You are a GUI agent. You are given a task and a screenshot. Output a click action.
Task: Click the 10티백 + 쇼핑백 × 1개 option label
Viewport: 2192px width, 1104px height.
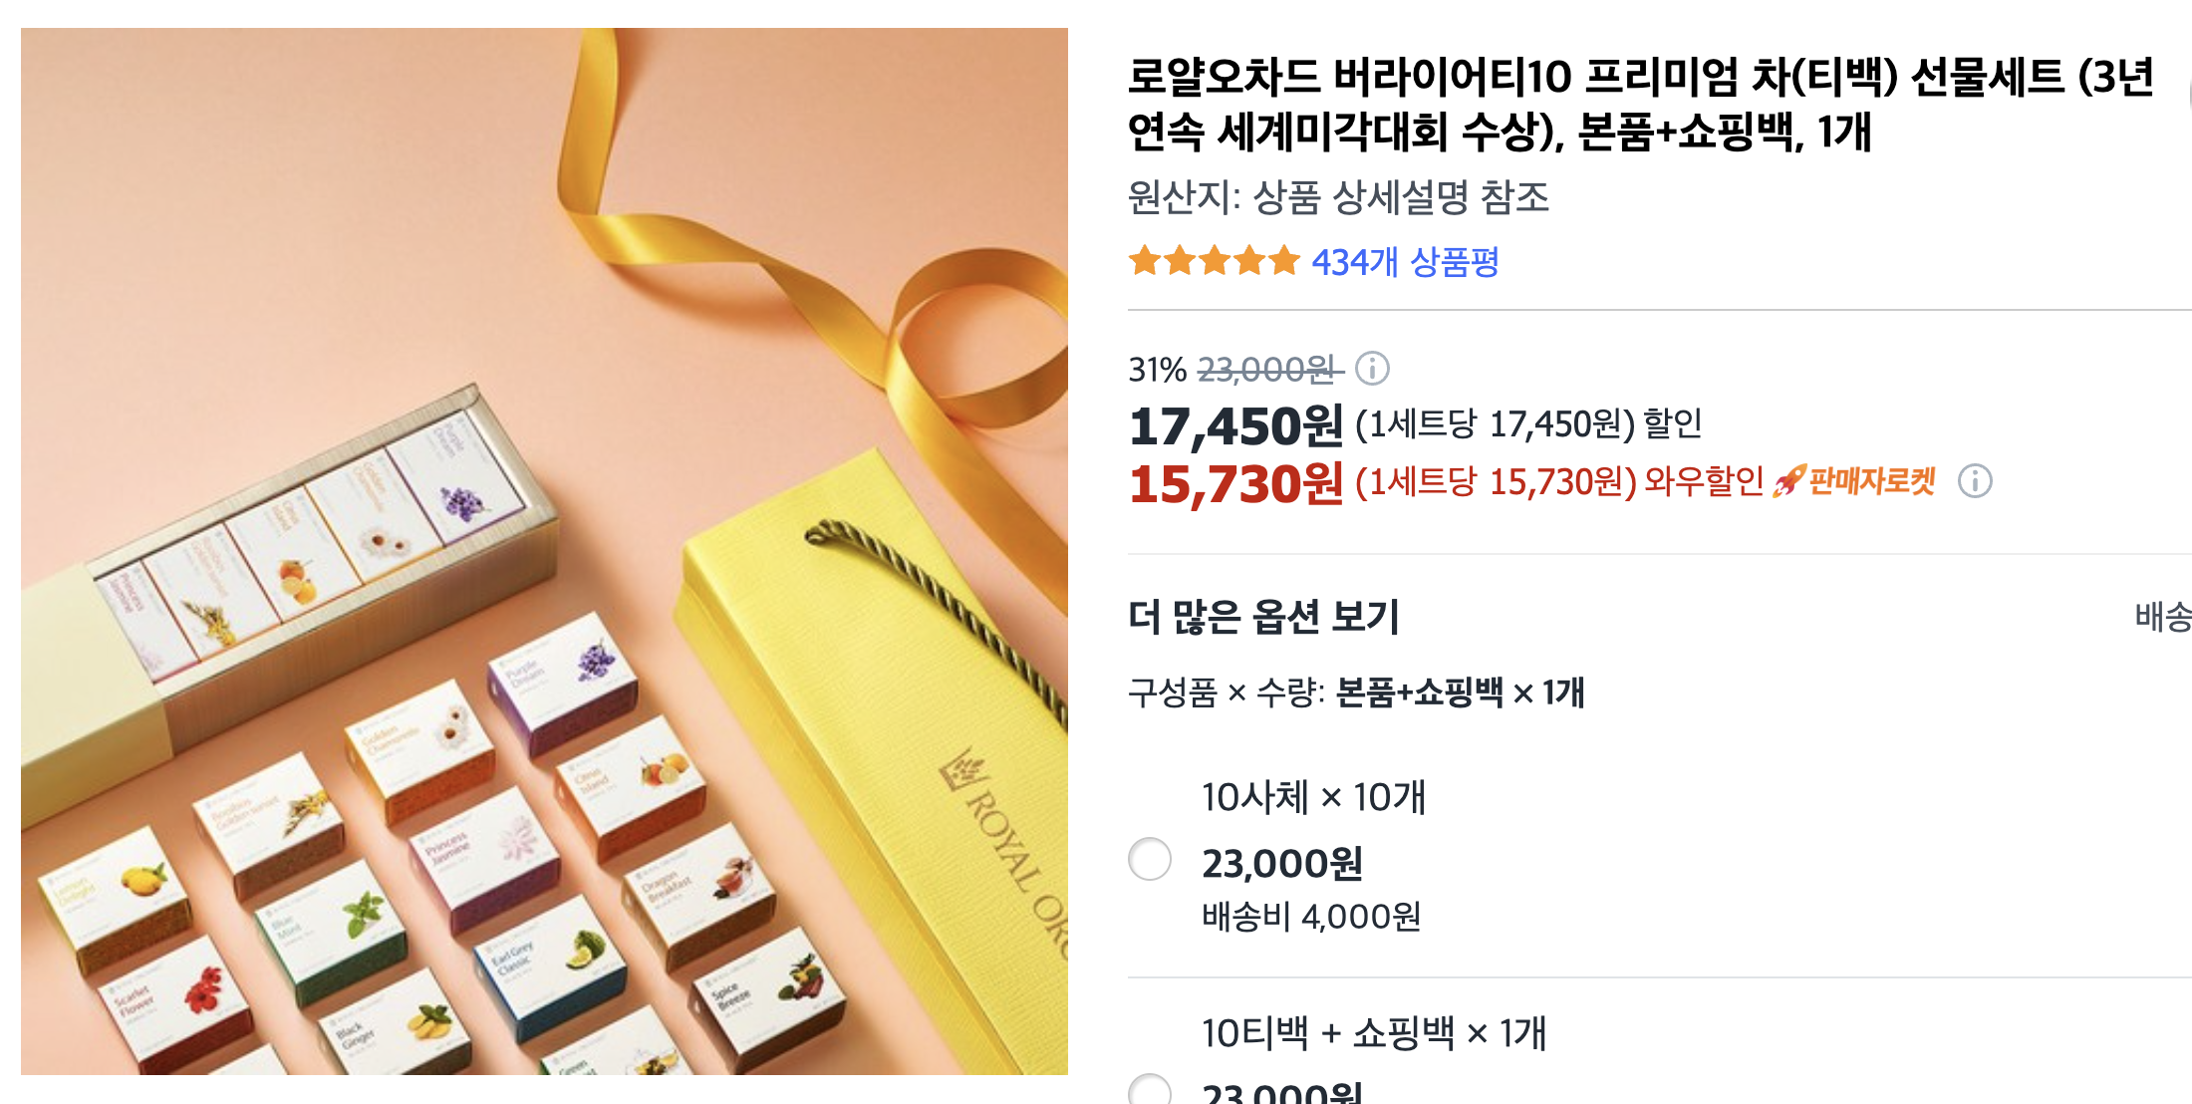pyautogui.click(x=1374, y=1033)
